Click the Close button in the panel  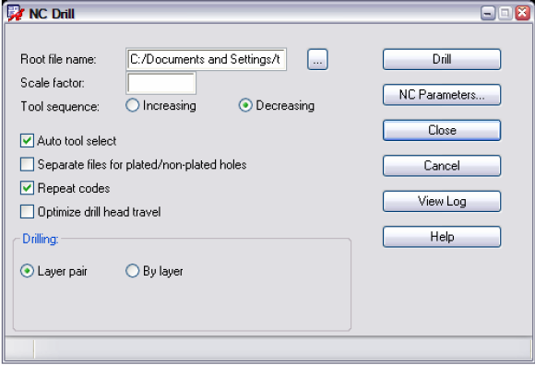[442, 130]
